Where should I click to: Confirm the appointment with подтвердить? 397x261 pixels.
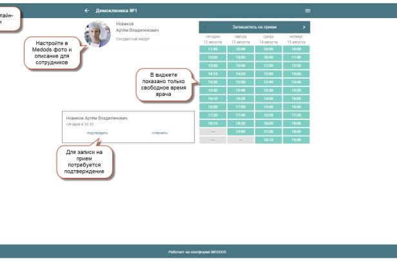pos(97,133)
